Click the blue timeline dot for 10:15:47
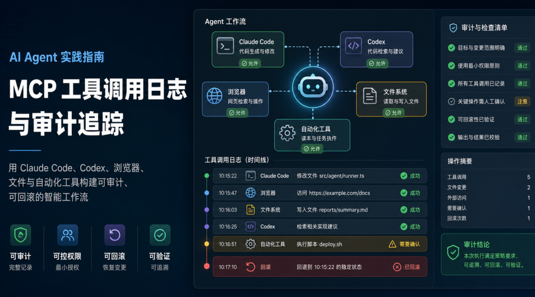 (207, 193)
